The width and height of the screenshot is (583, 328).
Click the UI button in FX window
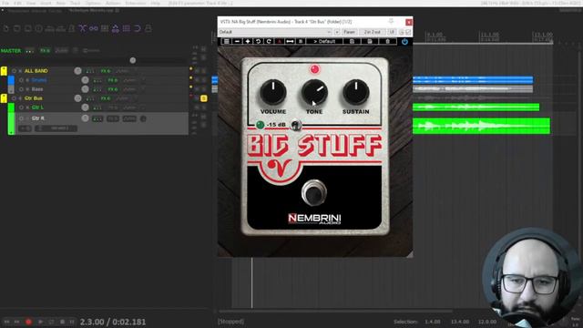click(392, 32)
